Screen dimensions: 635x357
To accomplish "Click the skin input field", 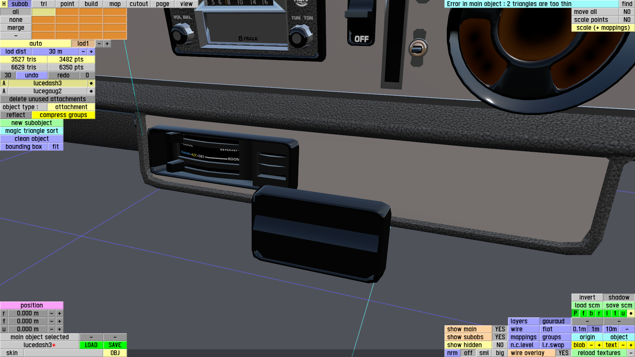I will 63,353.
